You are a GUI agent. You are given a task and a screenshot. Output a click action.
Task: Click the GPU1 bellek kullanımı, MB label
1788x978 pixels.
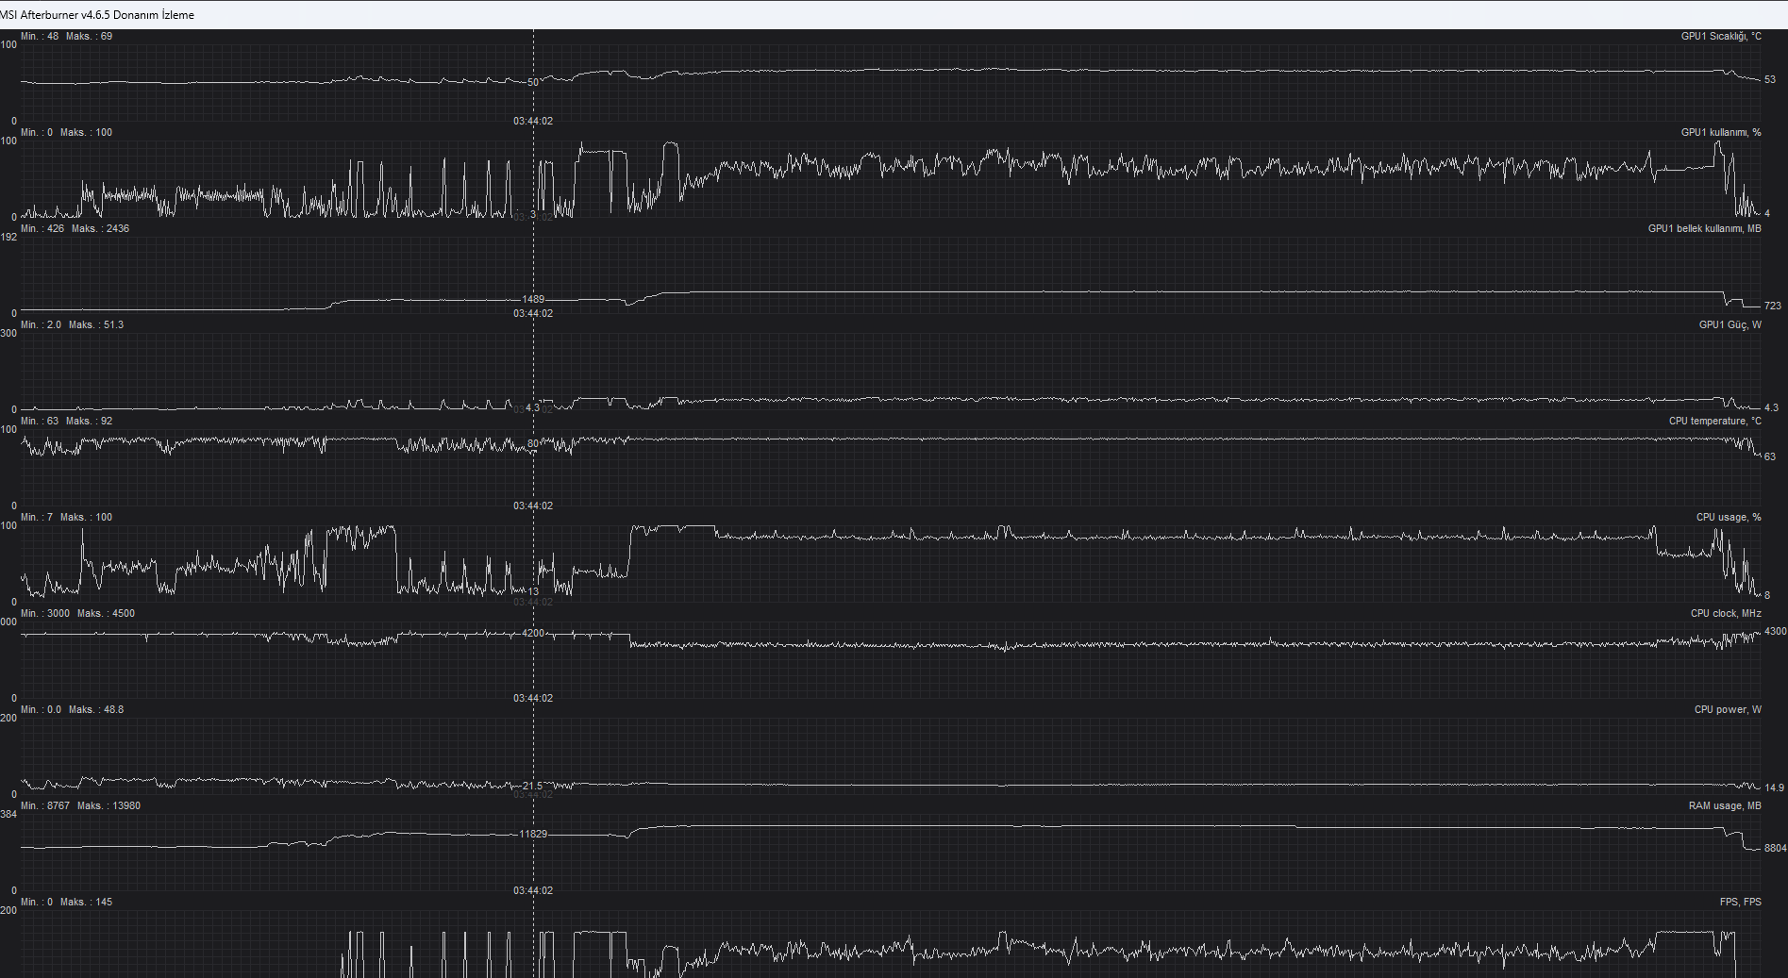point(1704,229)
